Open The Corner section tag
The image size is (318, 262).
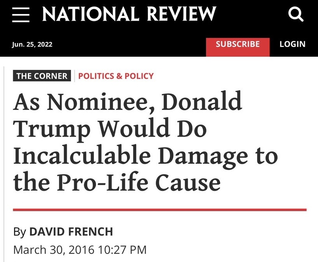click(x=42, y=76)
